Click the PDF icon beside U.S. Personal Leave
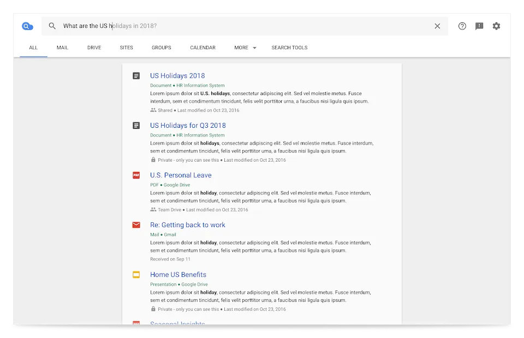Screen dimensions: 524x338 [136, 175]
